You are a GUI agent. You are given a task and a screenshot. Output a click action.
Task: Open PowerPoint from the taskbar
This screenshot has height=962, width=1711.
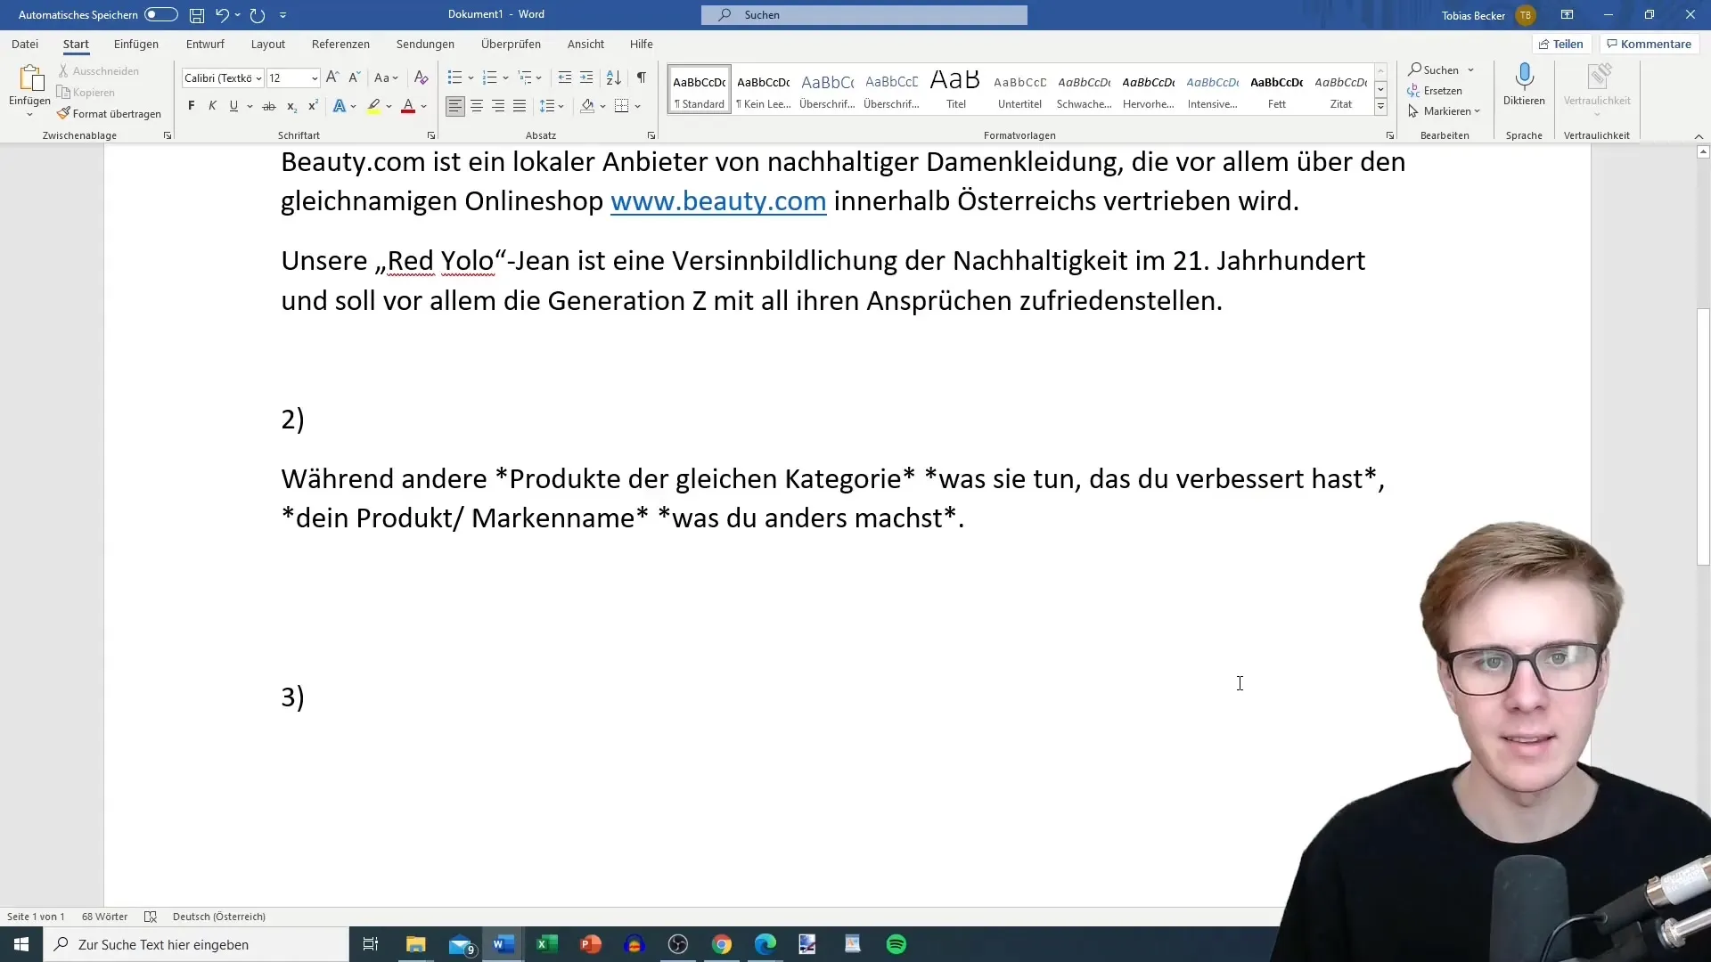tap(591, 944)
